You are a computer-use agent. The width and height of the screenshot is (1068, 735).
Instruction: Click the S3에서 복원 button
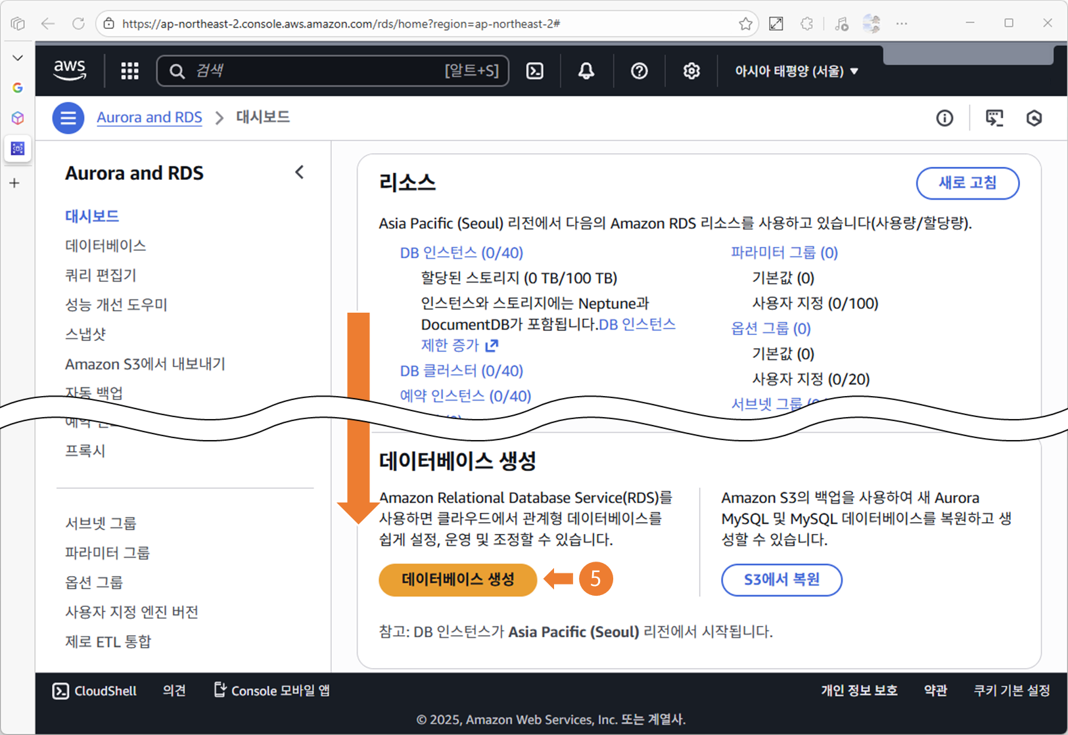coord(782,580)
